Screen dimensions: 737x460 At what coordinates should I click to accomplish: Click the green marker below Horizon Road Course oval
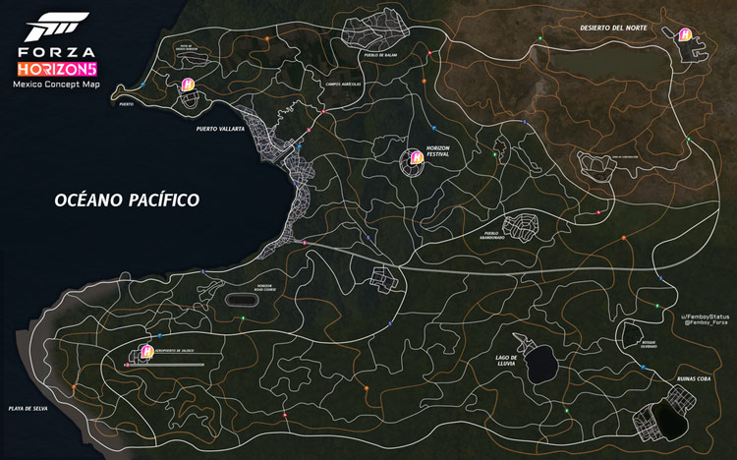point(243,318)
